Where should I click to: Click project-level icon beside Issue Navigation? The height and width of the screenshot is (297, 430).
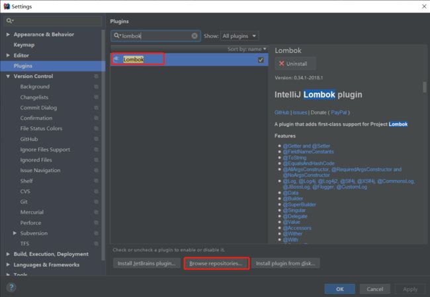tap(97, 170)
